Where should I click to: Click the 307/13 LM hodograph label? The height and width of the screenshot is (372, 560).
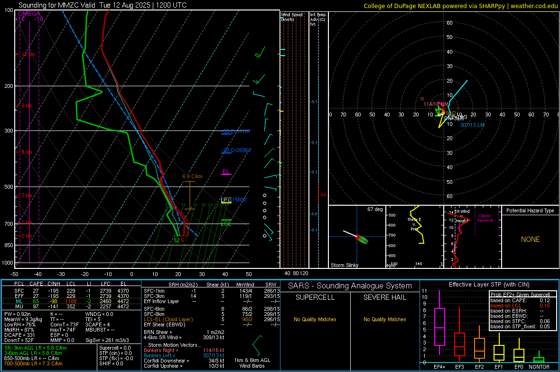472,125
